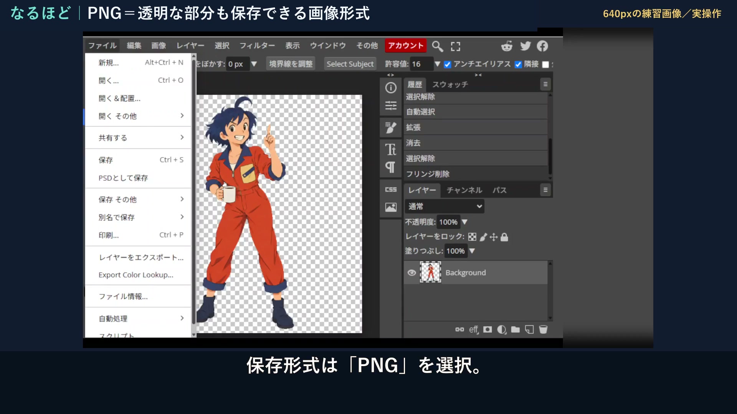Add a raster mask icon

tap(487, 329)
